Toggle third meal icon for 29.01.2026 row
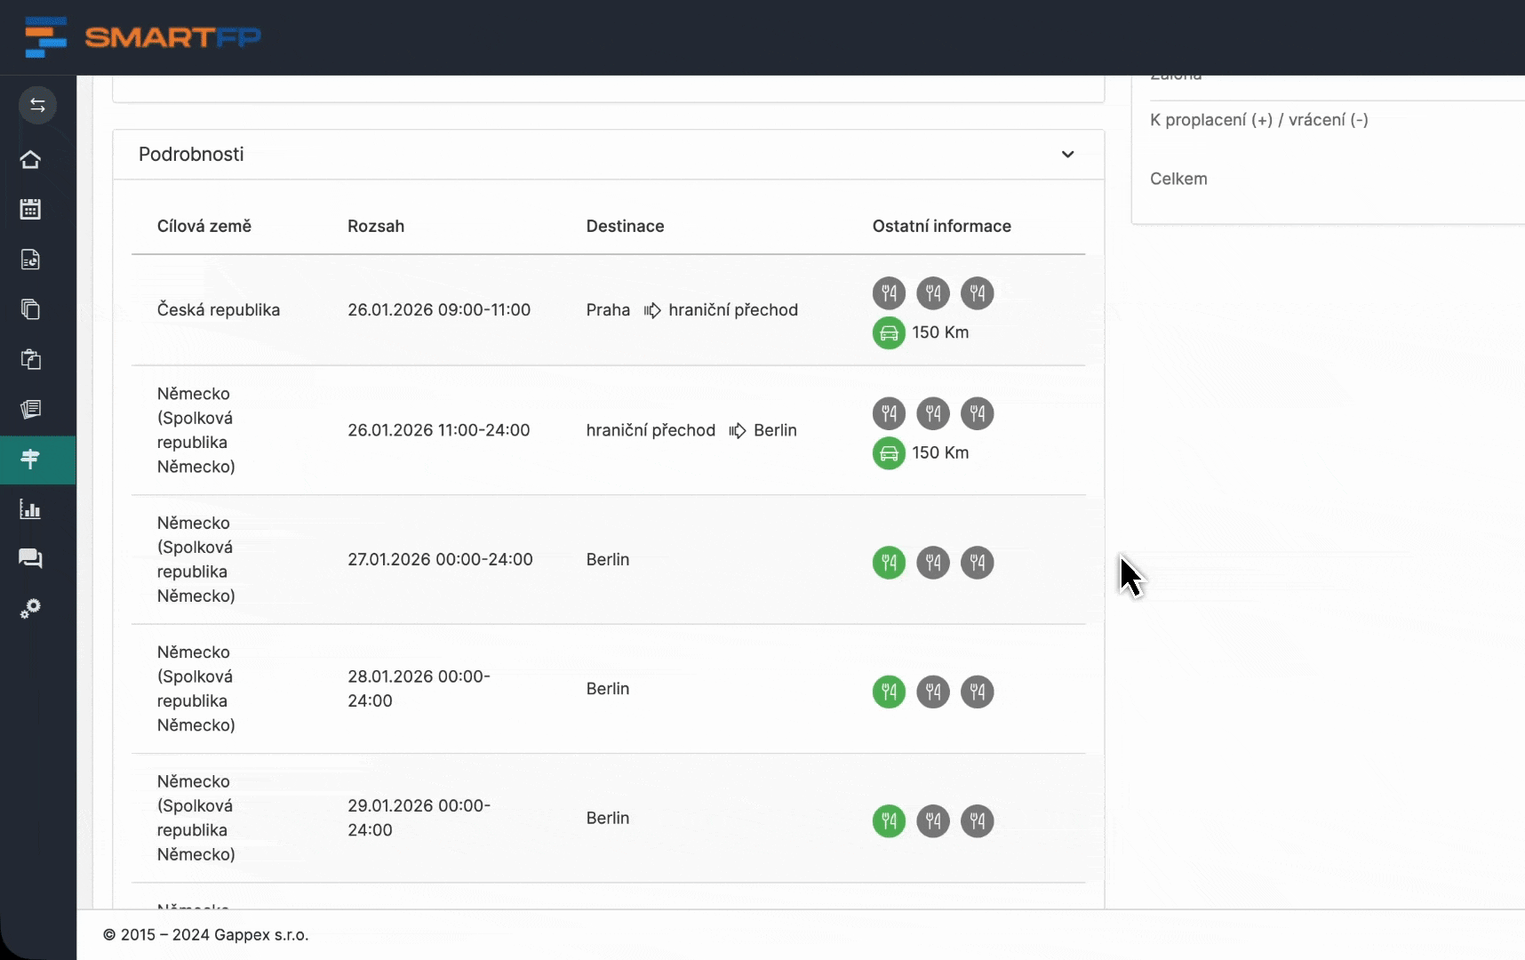 tap(978, 821)
